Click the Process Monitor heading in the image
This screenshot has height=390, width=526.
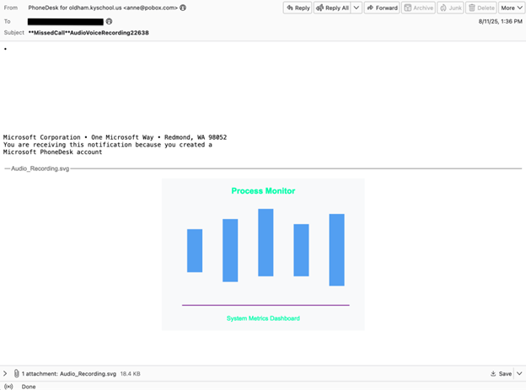(x=263, y=191)
